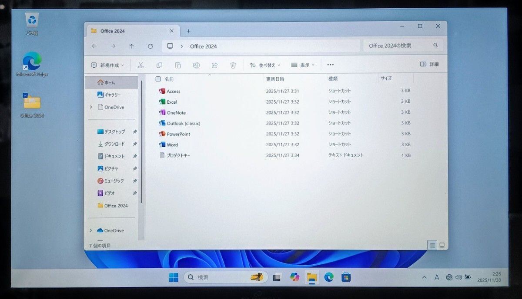Image resolution: width=522 pixels, height=299 pixels.
Task: Open the Outlook (classic) shortcut
Action: [x=180, y=123]
